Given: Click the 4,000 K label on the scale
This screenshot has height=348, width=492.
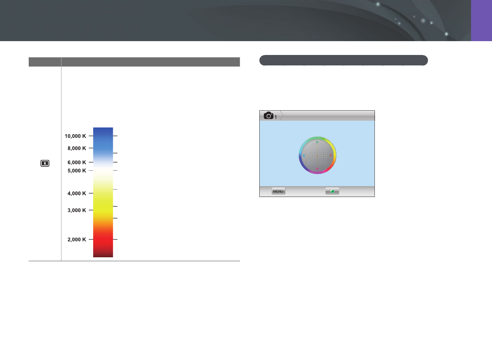Looking at the screenshot, I should point(77,193).
